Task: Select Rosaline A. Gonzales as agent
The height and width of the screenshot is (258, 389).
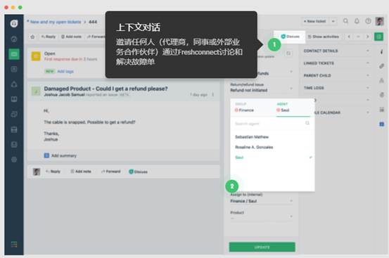Action: point(254,147)
